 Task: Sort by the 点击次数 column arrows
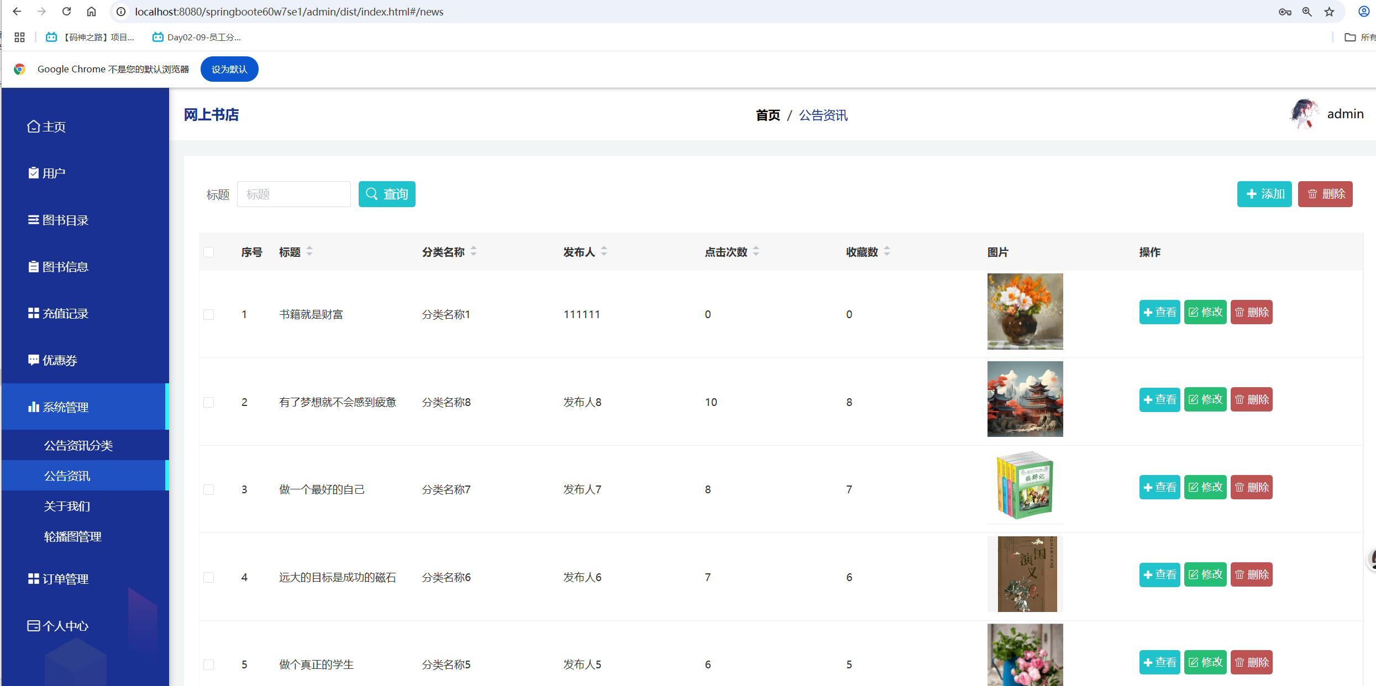tap(756, 251)
